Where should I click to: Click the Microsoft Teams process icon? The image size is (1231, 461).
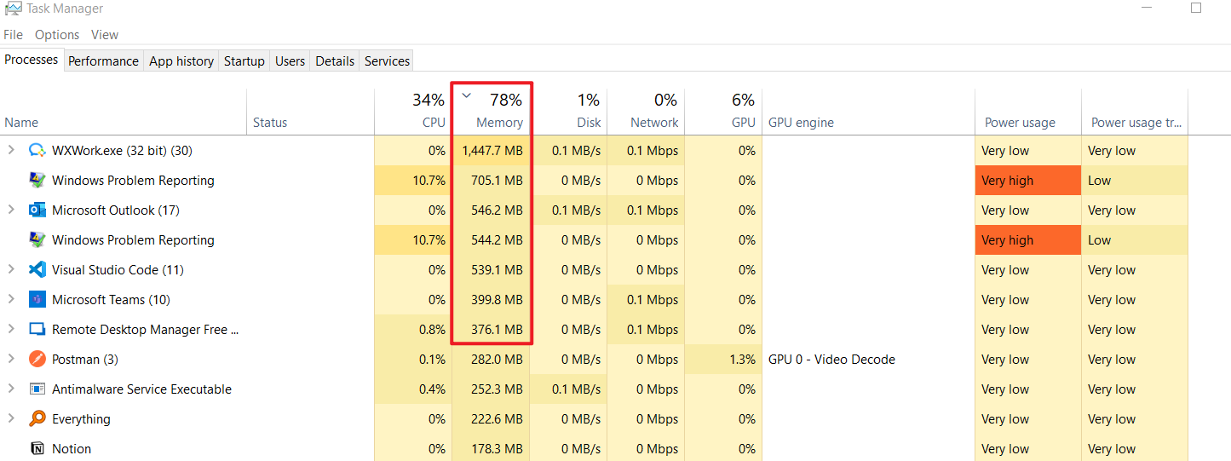(x=37, y=300)
